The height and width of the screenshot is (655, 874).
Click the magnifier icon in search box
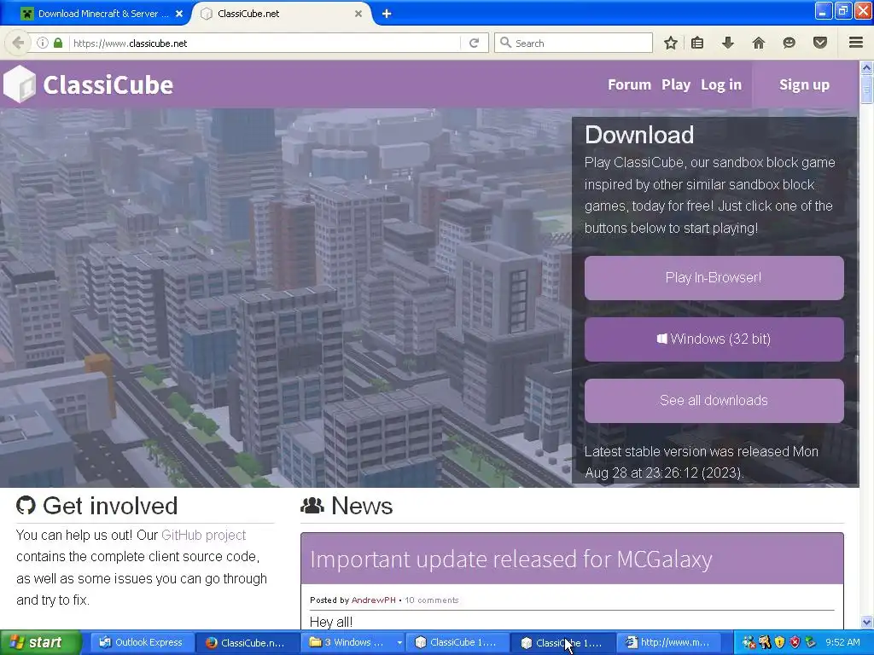tap(505, 43)
